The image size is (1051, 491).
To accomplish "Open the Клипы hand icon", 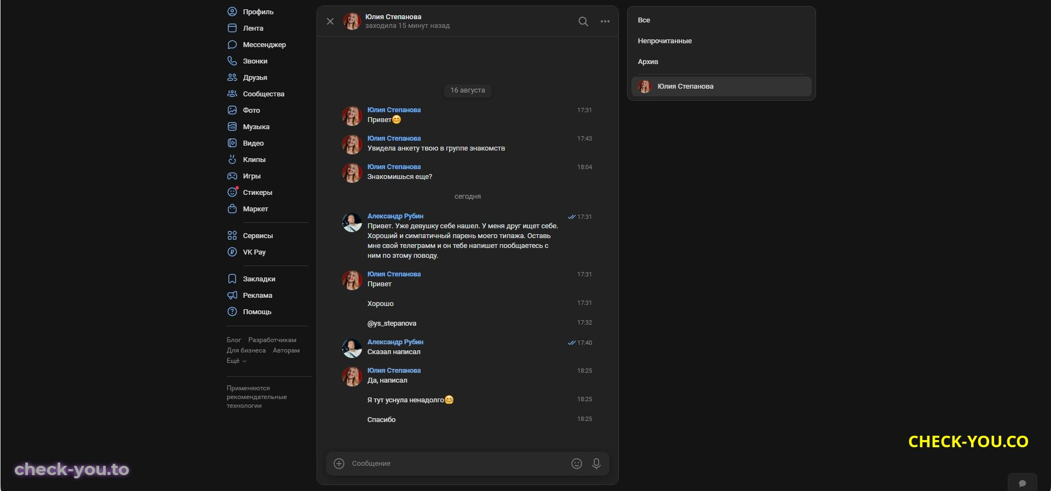I will [232, 159].
